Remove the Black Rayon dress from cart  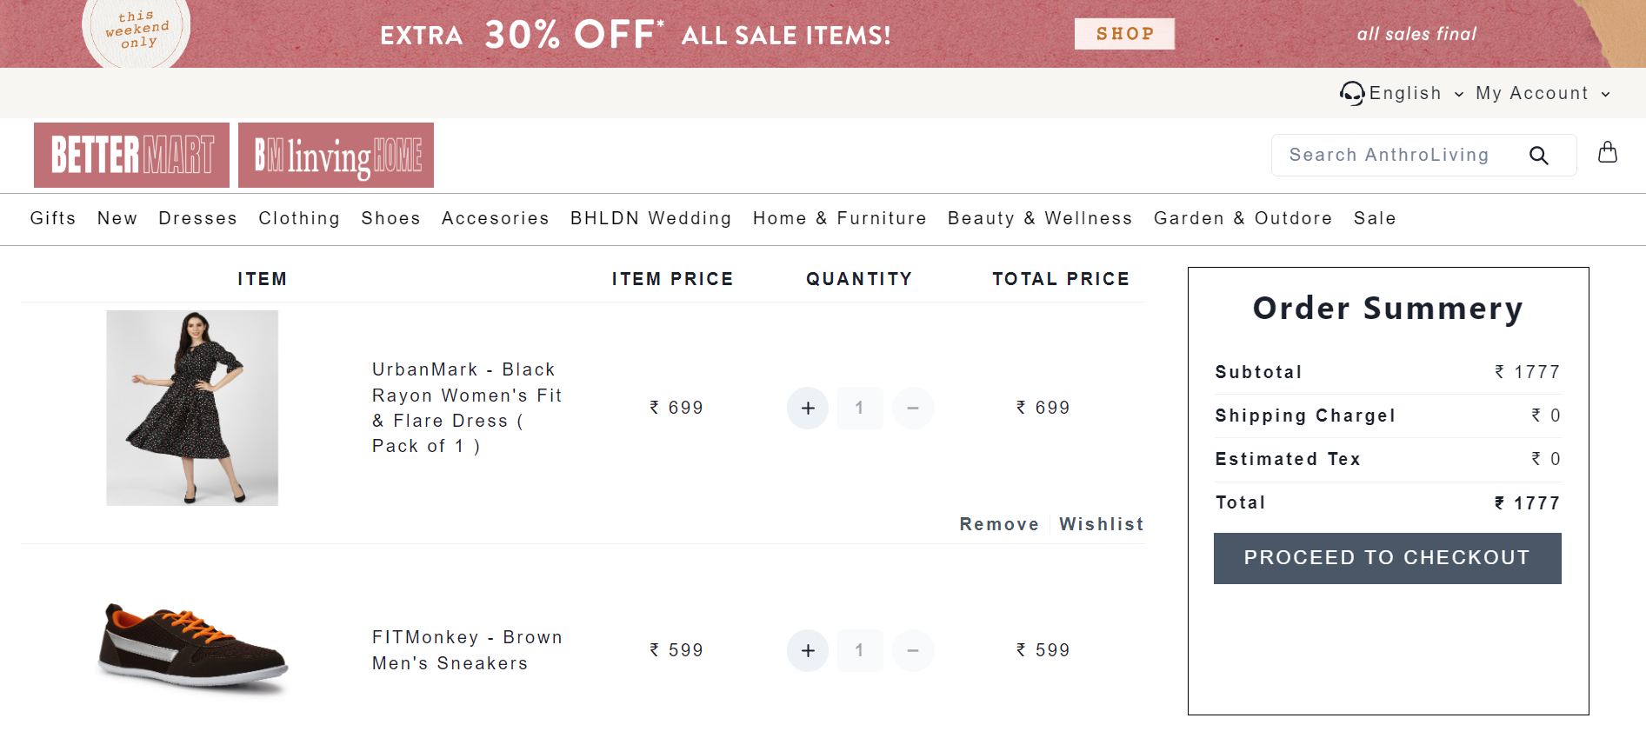click(x=999, y=524)
